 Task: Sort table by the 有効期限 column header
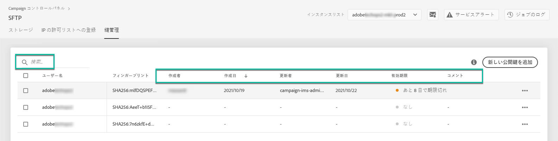click(399, 76)
